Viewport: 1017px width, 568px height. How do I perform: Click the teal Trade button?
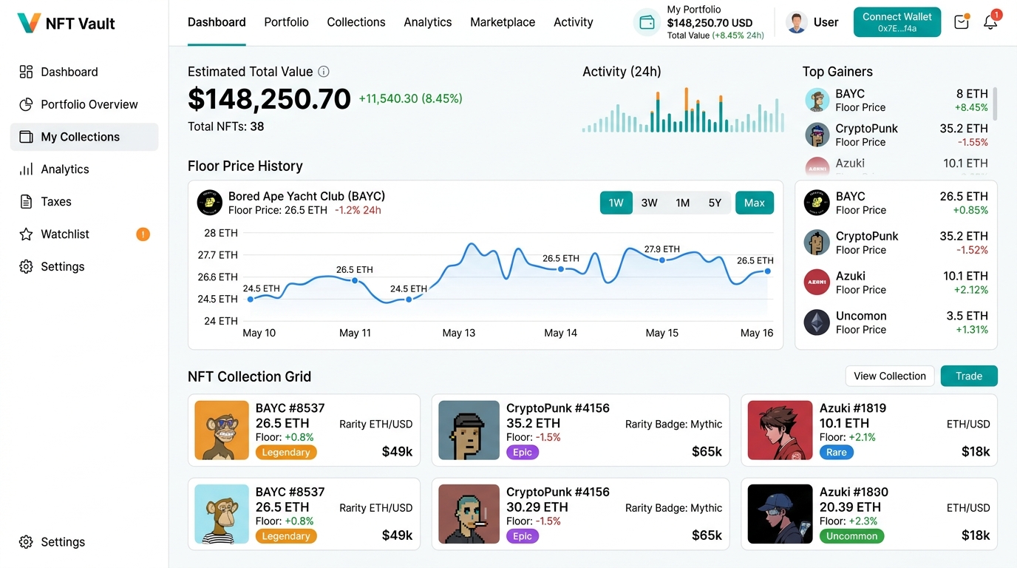969,376
